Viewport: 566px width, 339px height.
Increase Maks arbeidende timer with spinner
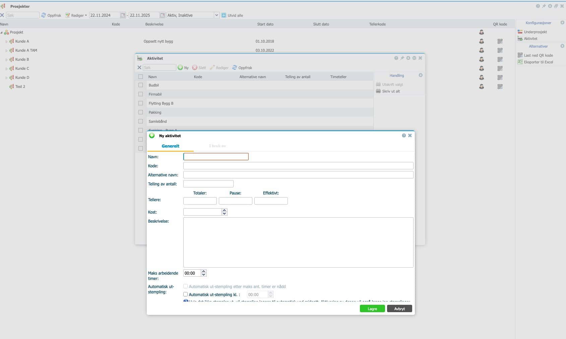tap(204, 271)
